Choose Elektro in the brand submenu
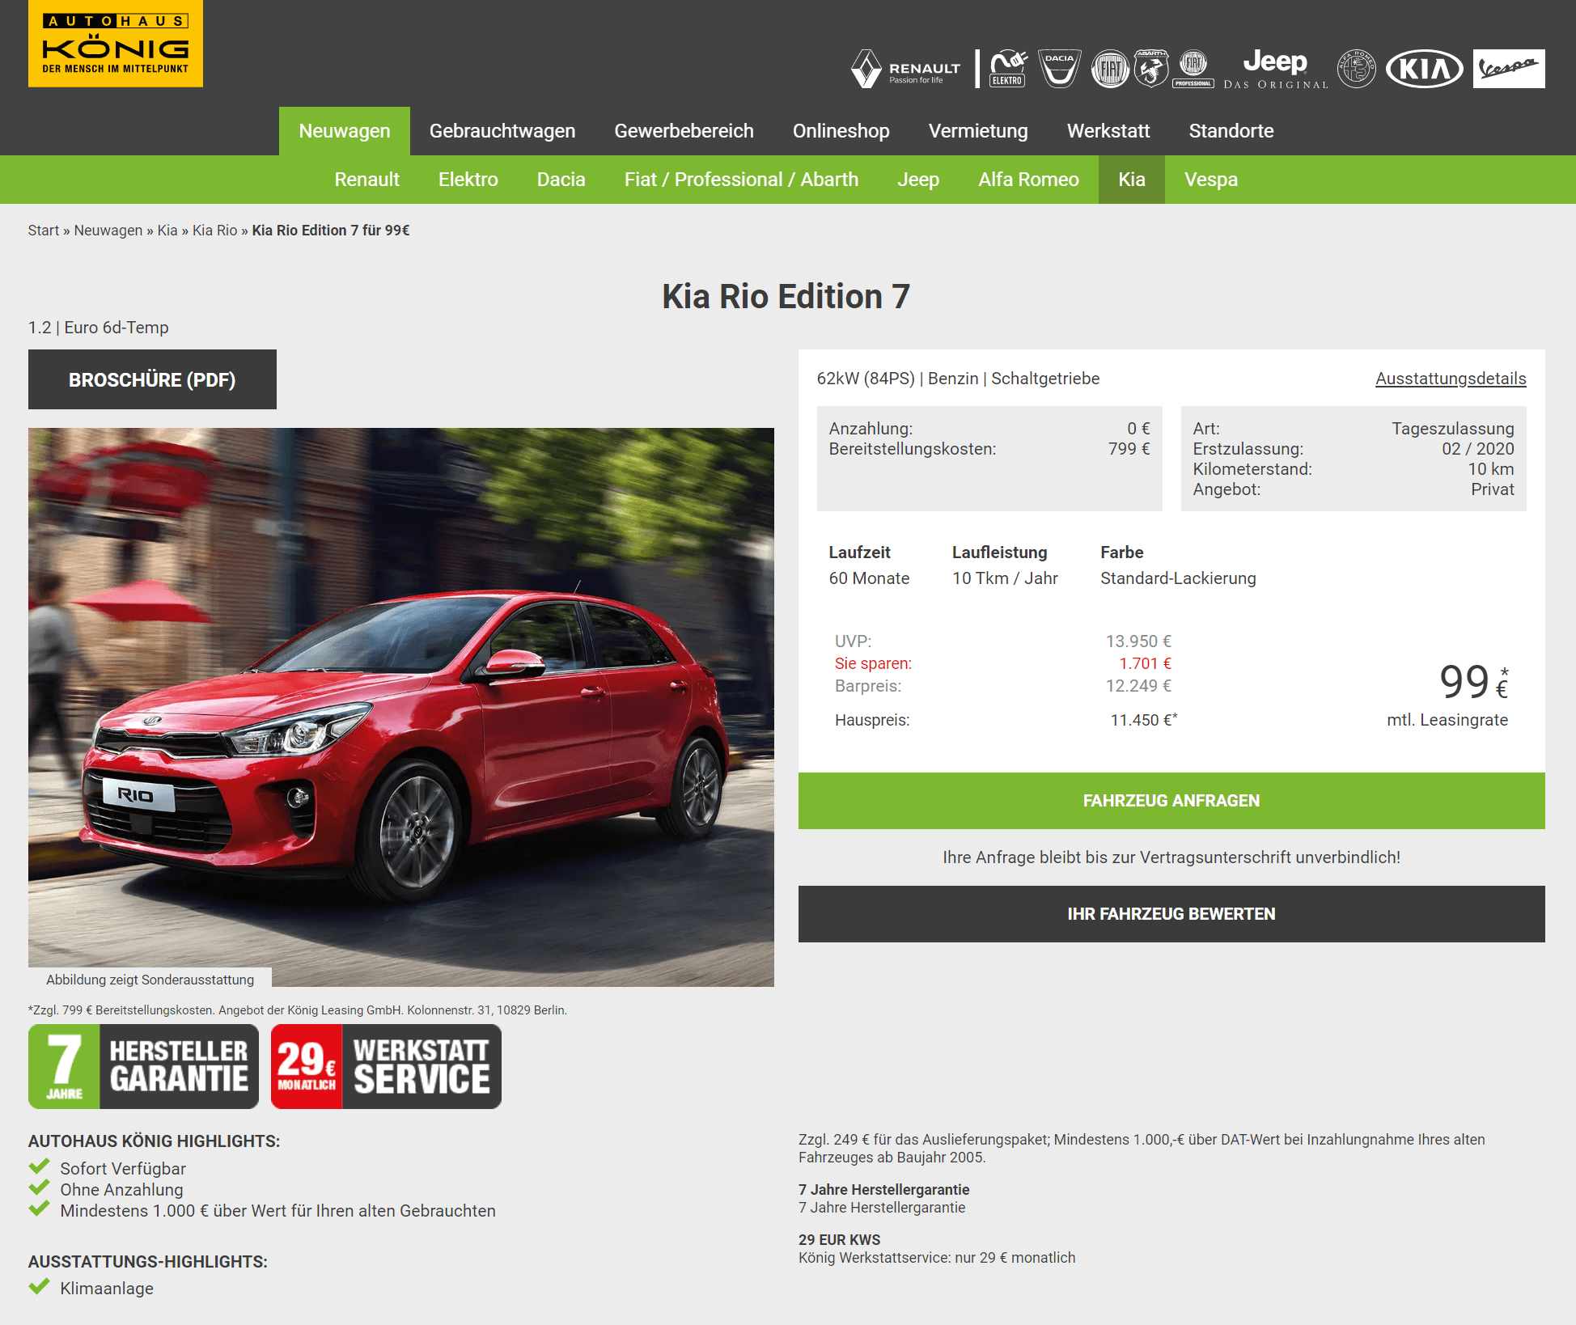This screenshot has height=1325, width=1576. pos(468,180)
